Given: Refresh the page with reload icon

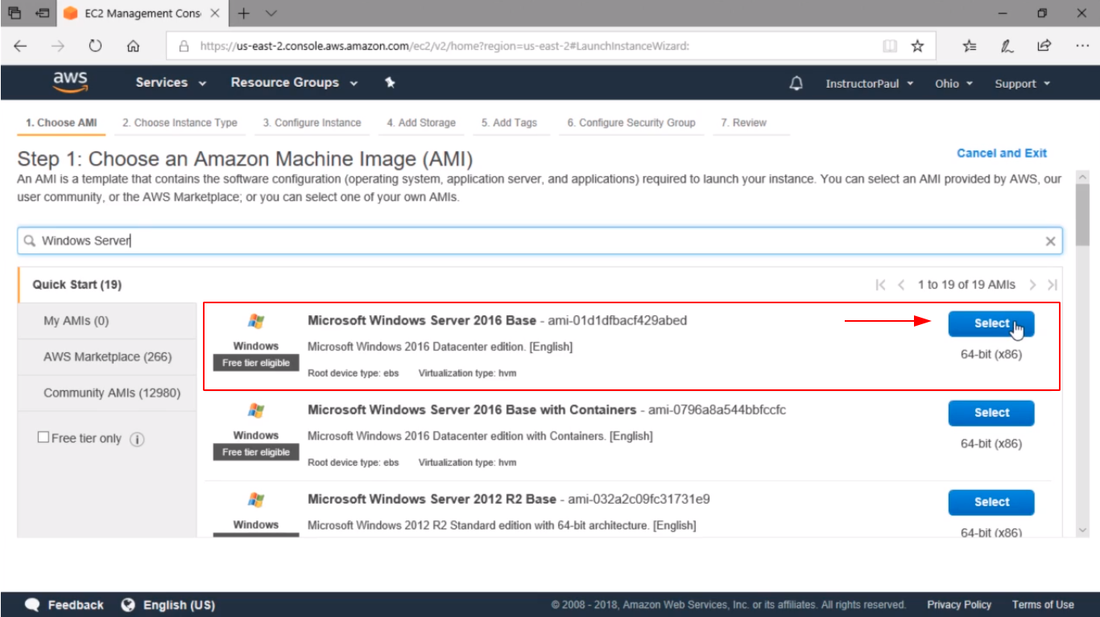Looking at the screenshot, I should click(x=95, y=46).
